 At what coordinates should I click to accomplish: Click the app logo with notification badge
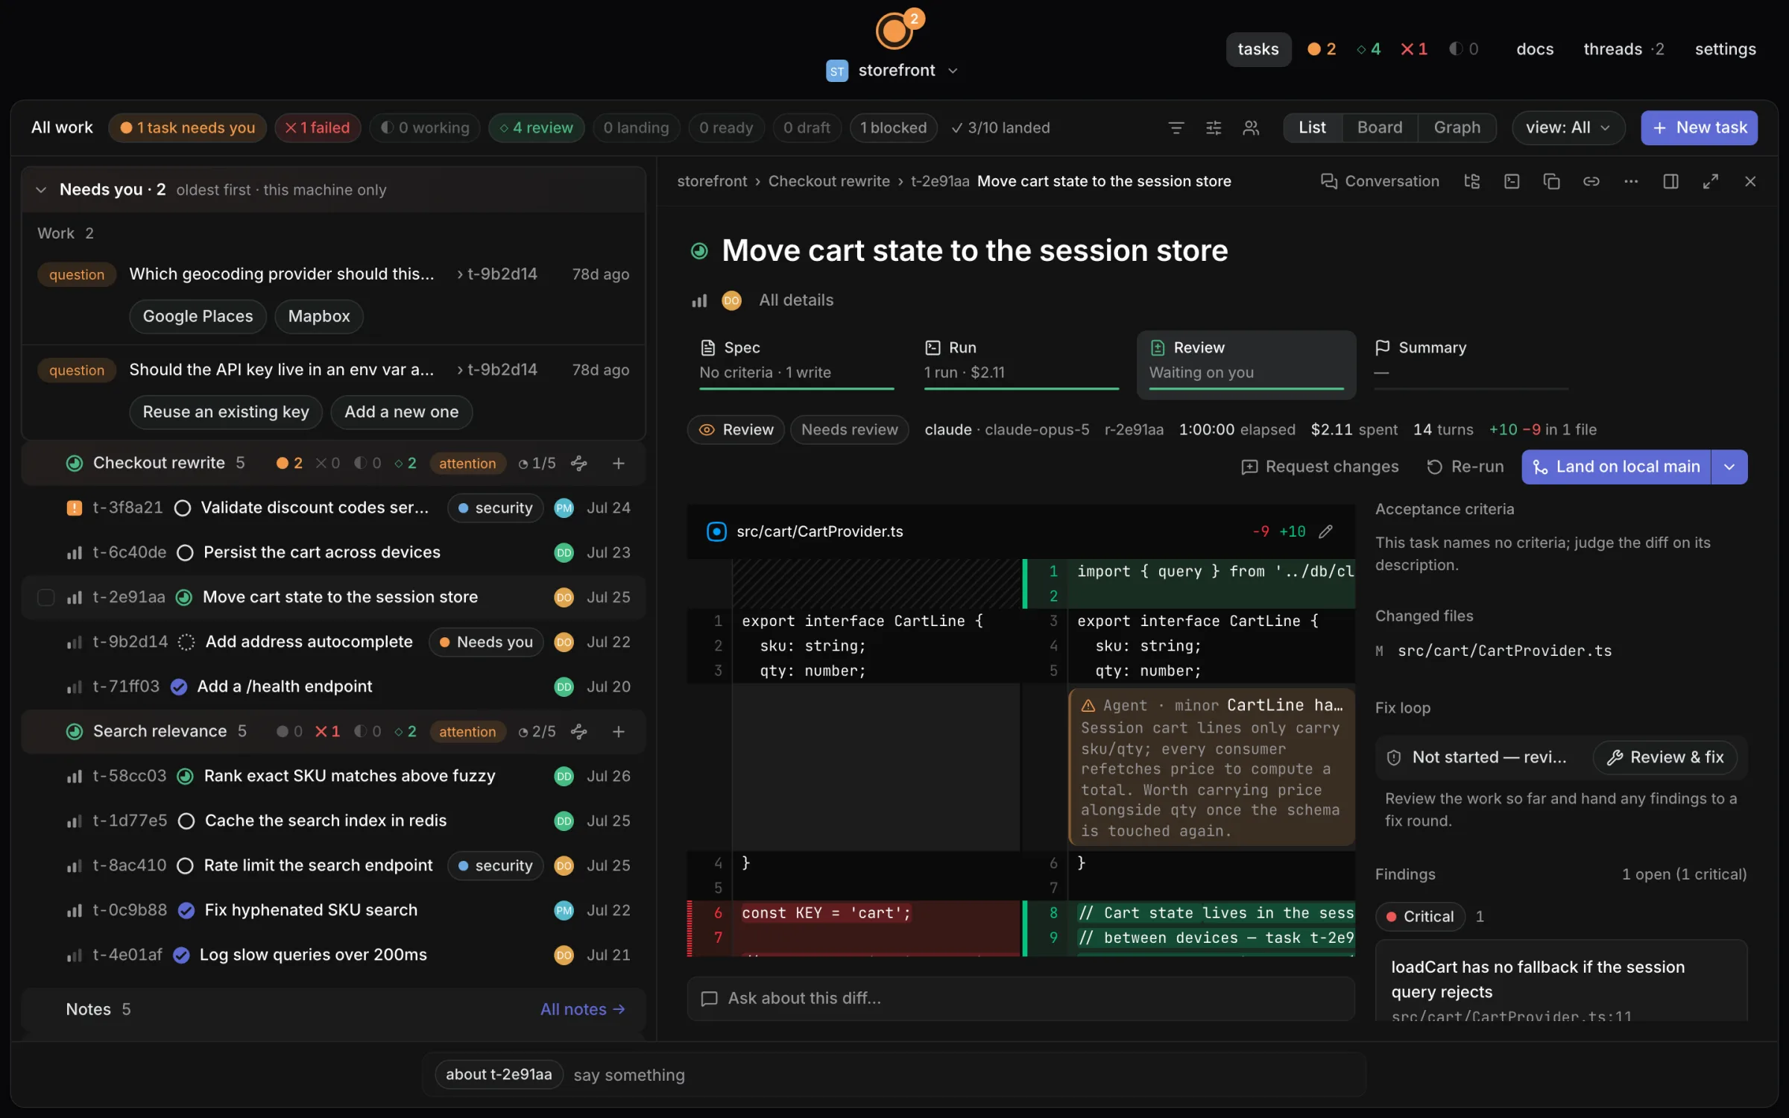896,29
